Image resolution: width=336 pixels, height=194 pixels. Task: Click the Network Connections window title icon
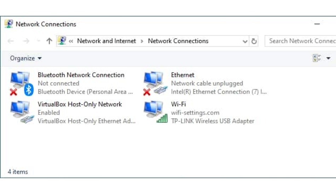[9, 24]
